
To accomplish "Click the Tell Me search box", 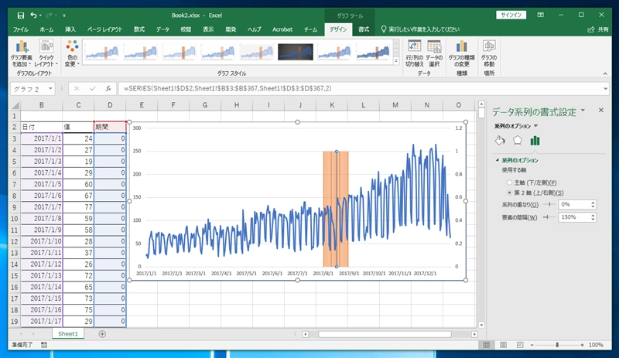I will (x=420, y=29).
